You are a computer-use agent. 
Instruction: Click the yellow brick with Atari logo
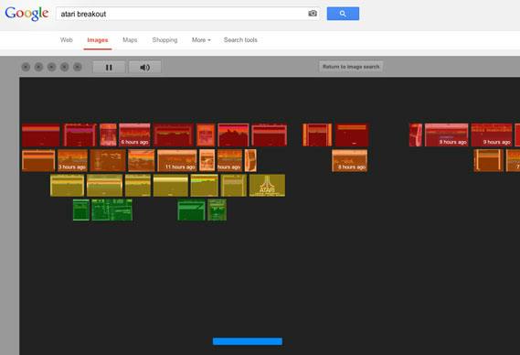(x=267, y=186)
